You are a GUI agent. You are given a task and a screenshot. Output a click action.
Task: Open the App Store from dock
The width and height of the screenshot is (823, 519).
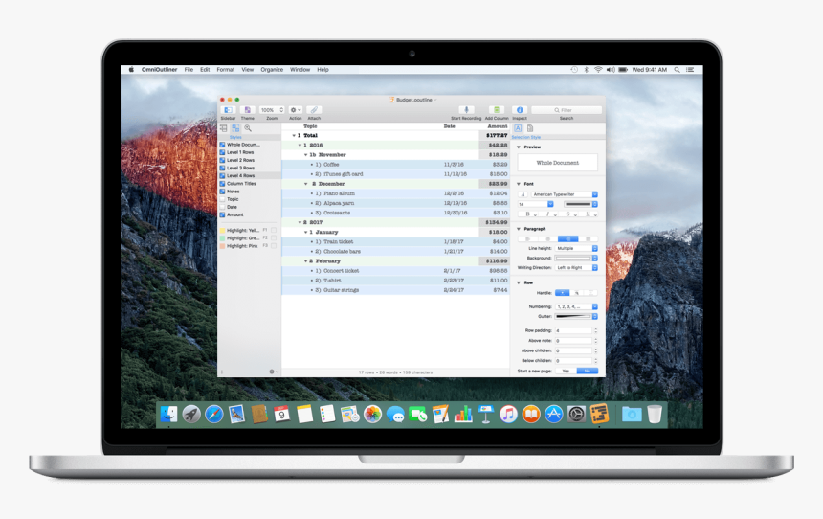[554, 414]
